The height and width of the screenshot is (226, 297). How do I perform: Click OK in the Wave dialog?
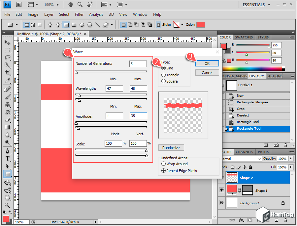pos(207,63)
